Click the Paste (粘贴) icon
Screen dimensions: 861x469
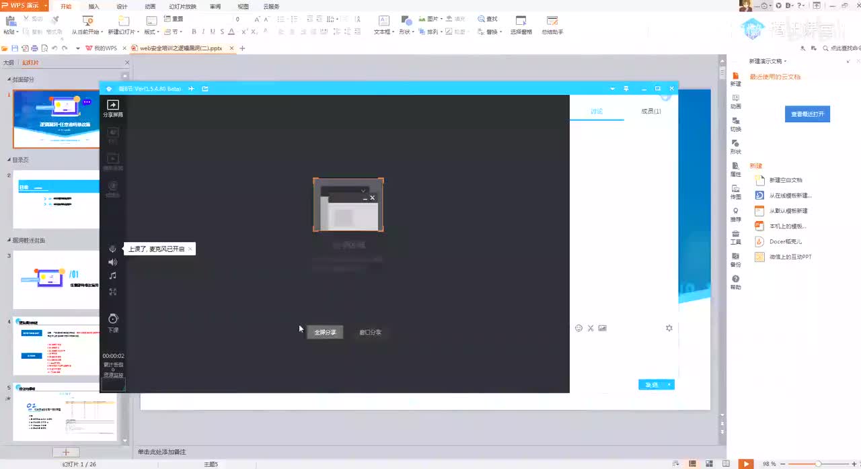coord(10,20)
